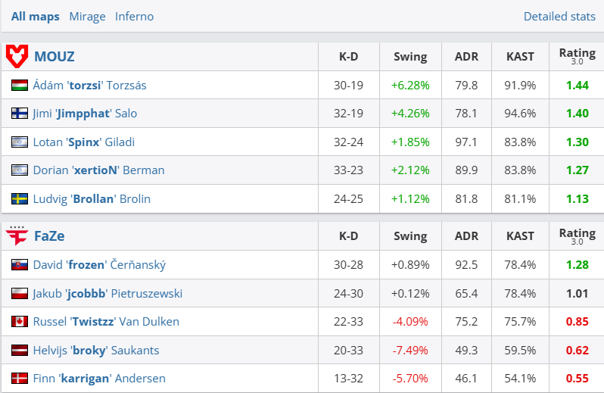
Task: Go to the FaZe team name link
Action: [x=49, y=235]
